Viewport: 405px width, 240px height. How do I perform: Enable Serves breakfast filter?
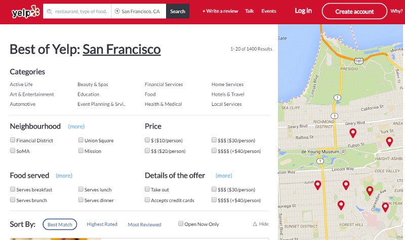(x=12, y=189)
